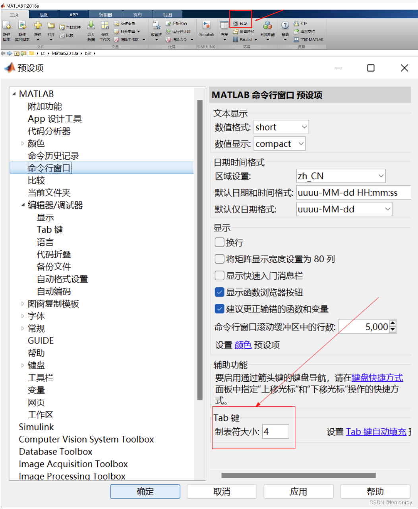
Task: Expand the 颜色 tree node
Action: 23,143
